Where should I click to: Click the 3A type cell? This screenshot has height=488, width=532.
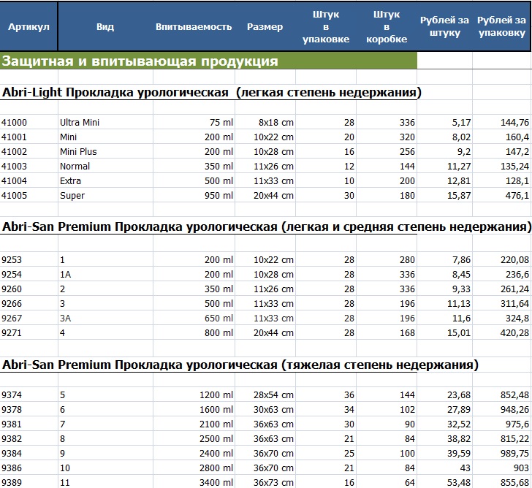pos(105,318)
